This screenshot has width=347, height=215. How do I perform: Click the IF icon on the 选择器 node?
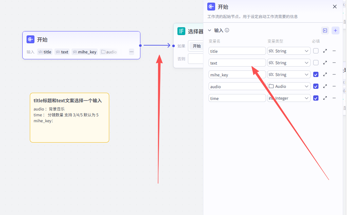pyautogui.click(x=181, y=31)
